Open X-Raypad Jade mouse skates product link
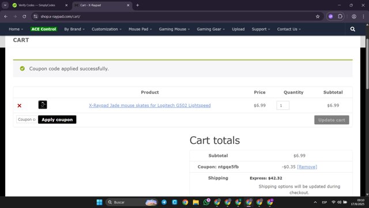Image resolution: width=369 pixels, height=208 pixels. pyautogui.click(x=150, y=105)
